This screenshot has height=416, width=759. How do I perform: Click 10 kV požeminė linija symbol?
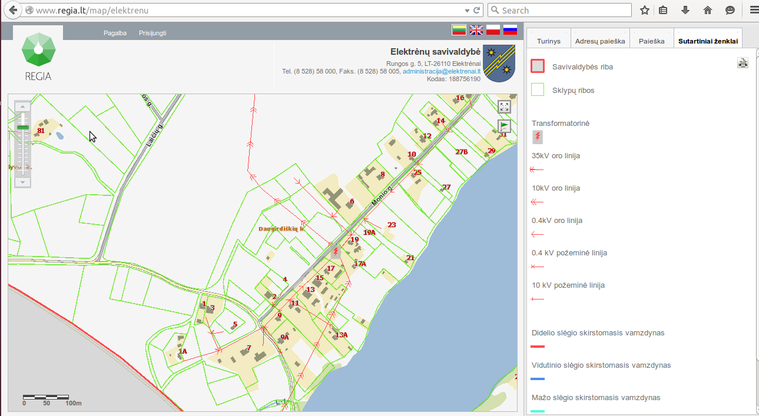coord(537,299)
